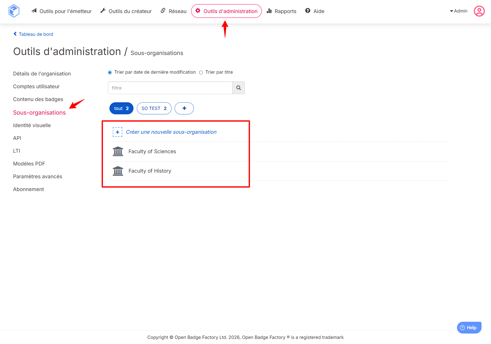Click the magnifier search icon button
This screenshot has width=491, height=344.
pyautogui.click(x=238, y=88)
